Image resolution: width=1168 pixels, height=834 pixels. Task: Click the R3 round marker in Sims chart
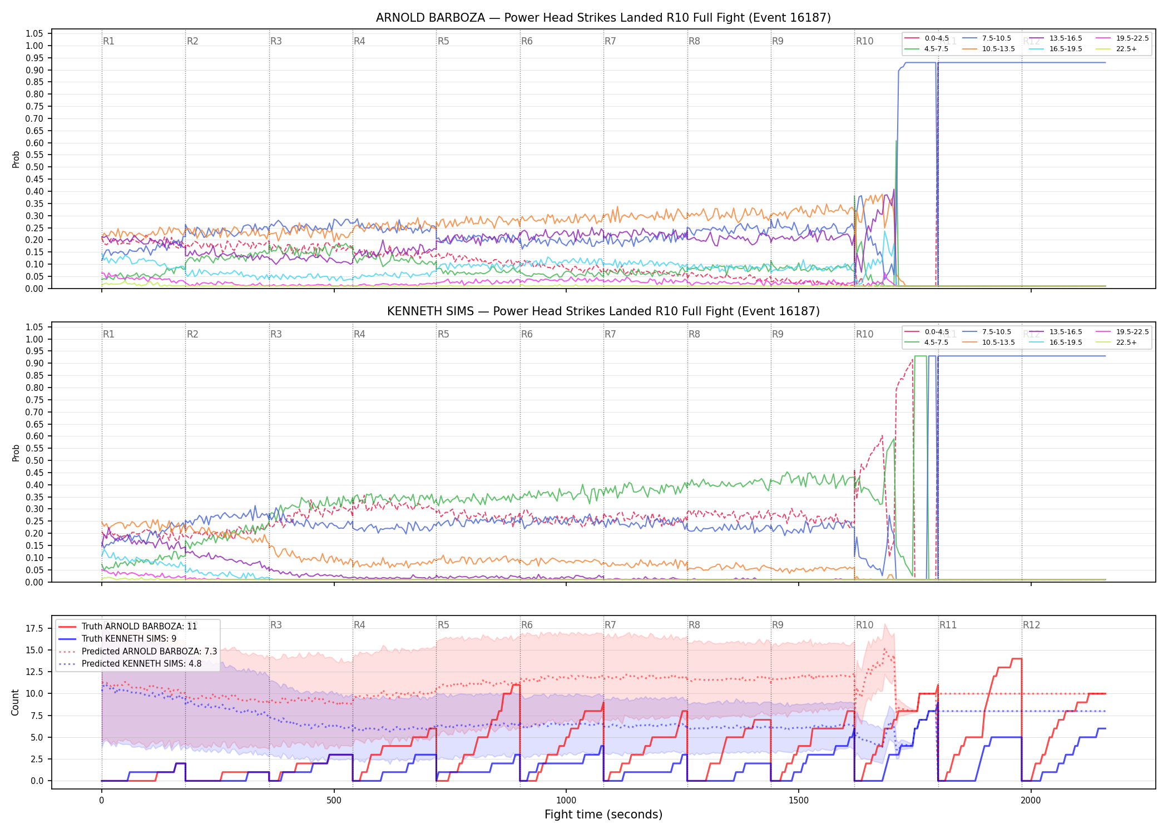coord(276,334)
